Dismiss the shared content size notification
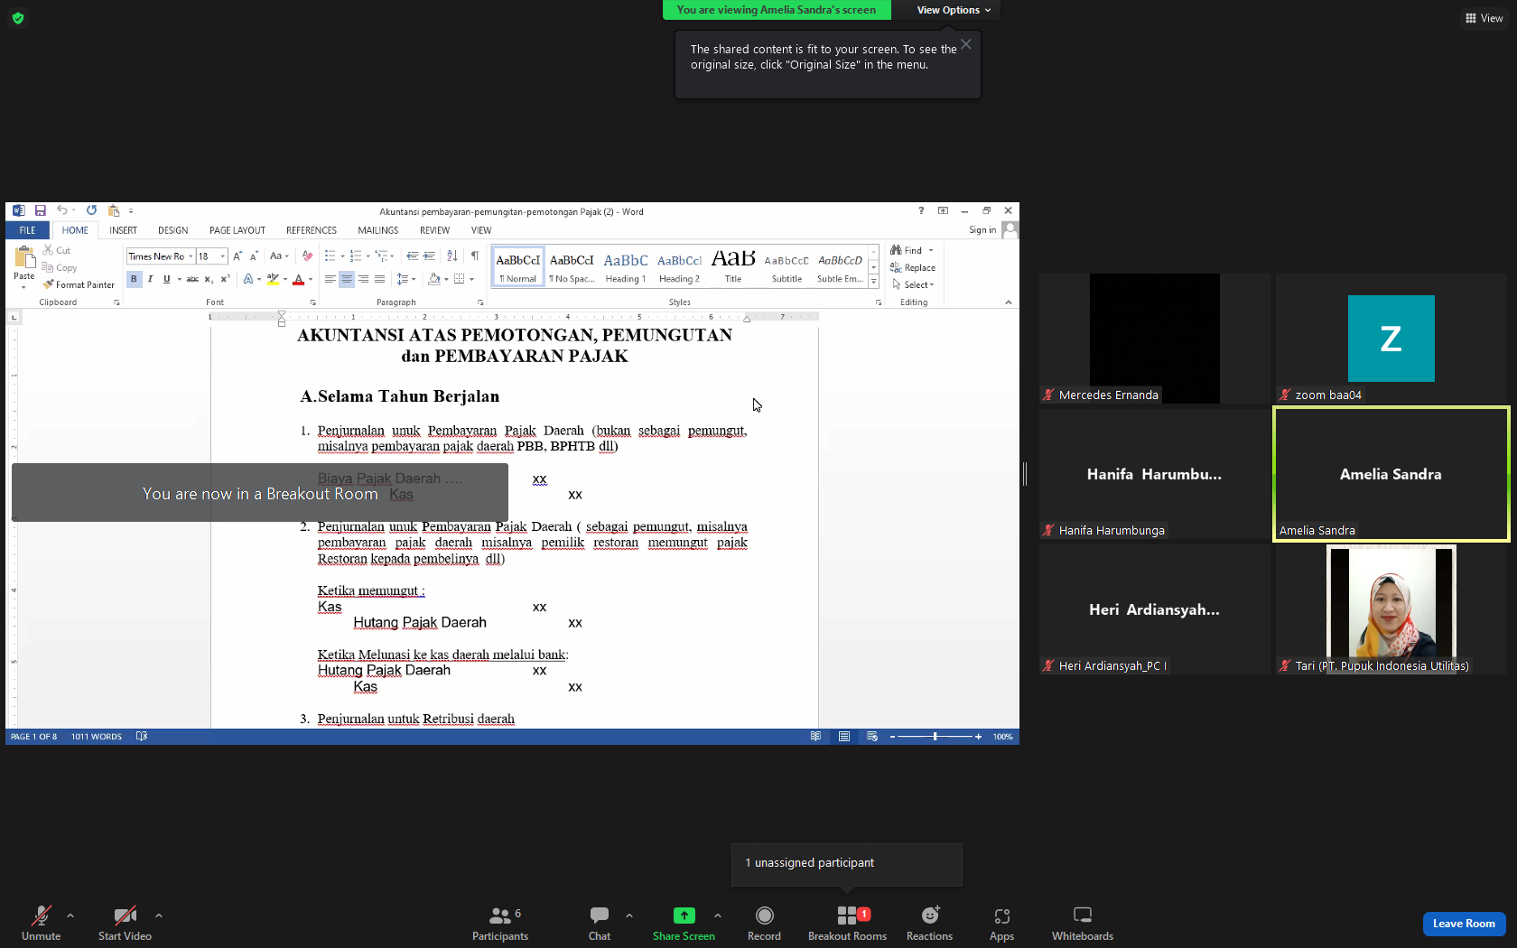Image resolution: width=1517 pixels, height=948 pixels. pos(966,44)
